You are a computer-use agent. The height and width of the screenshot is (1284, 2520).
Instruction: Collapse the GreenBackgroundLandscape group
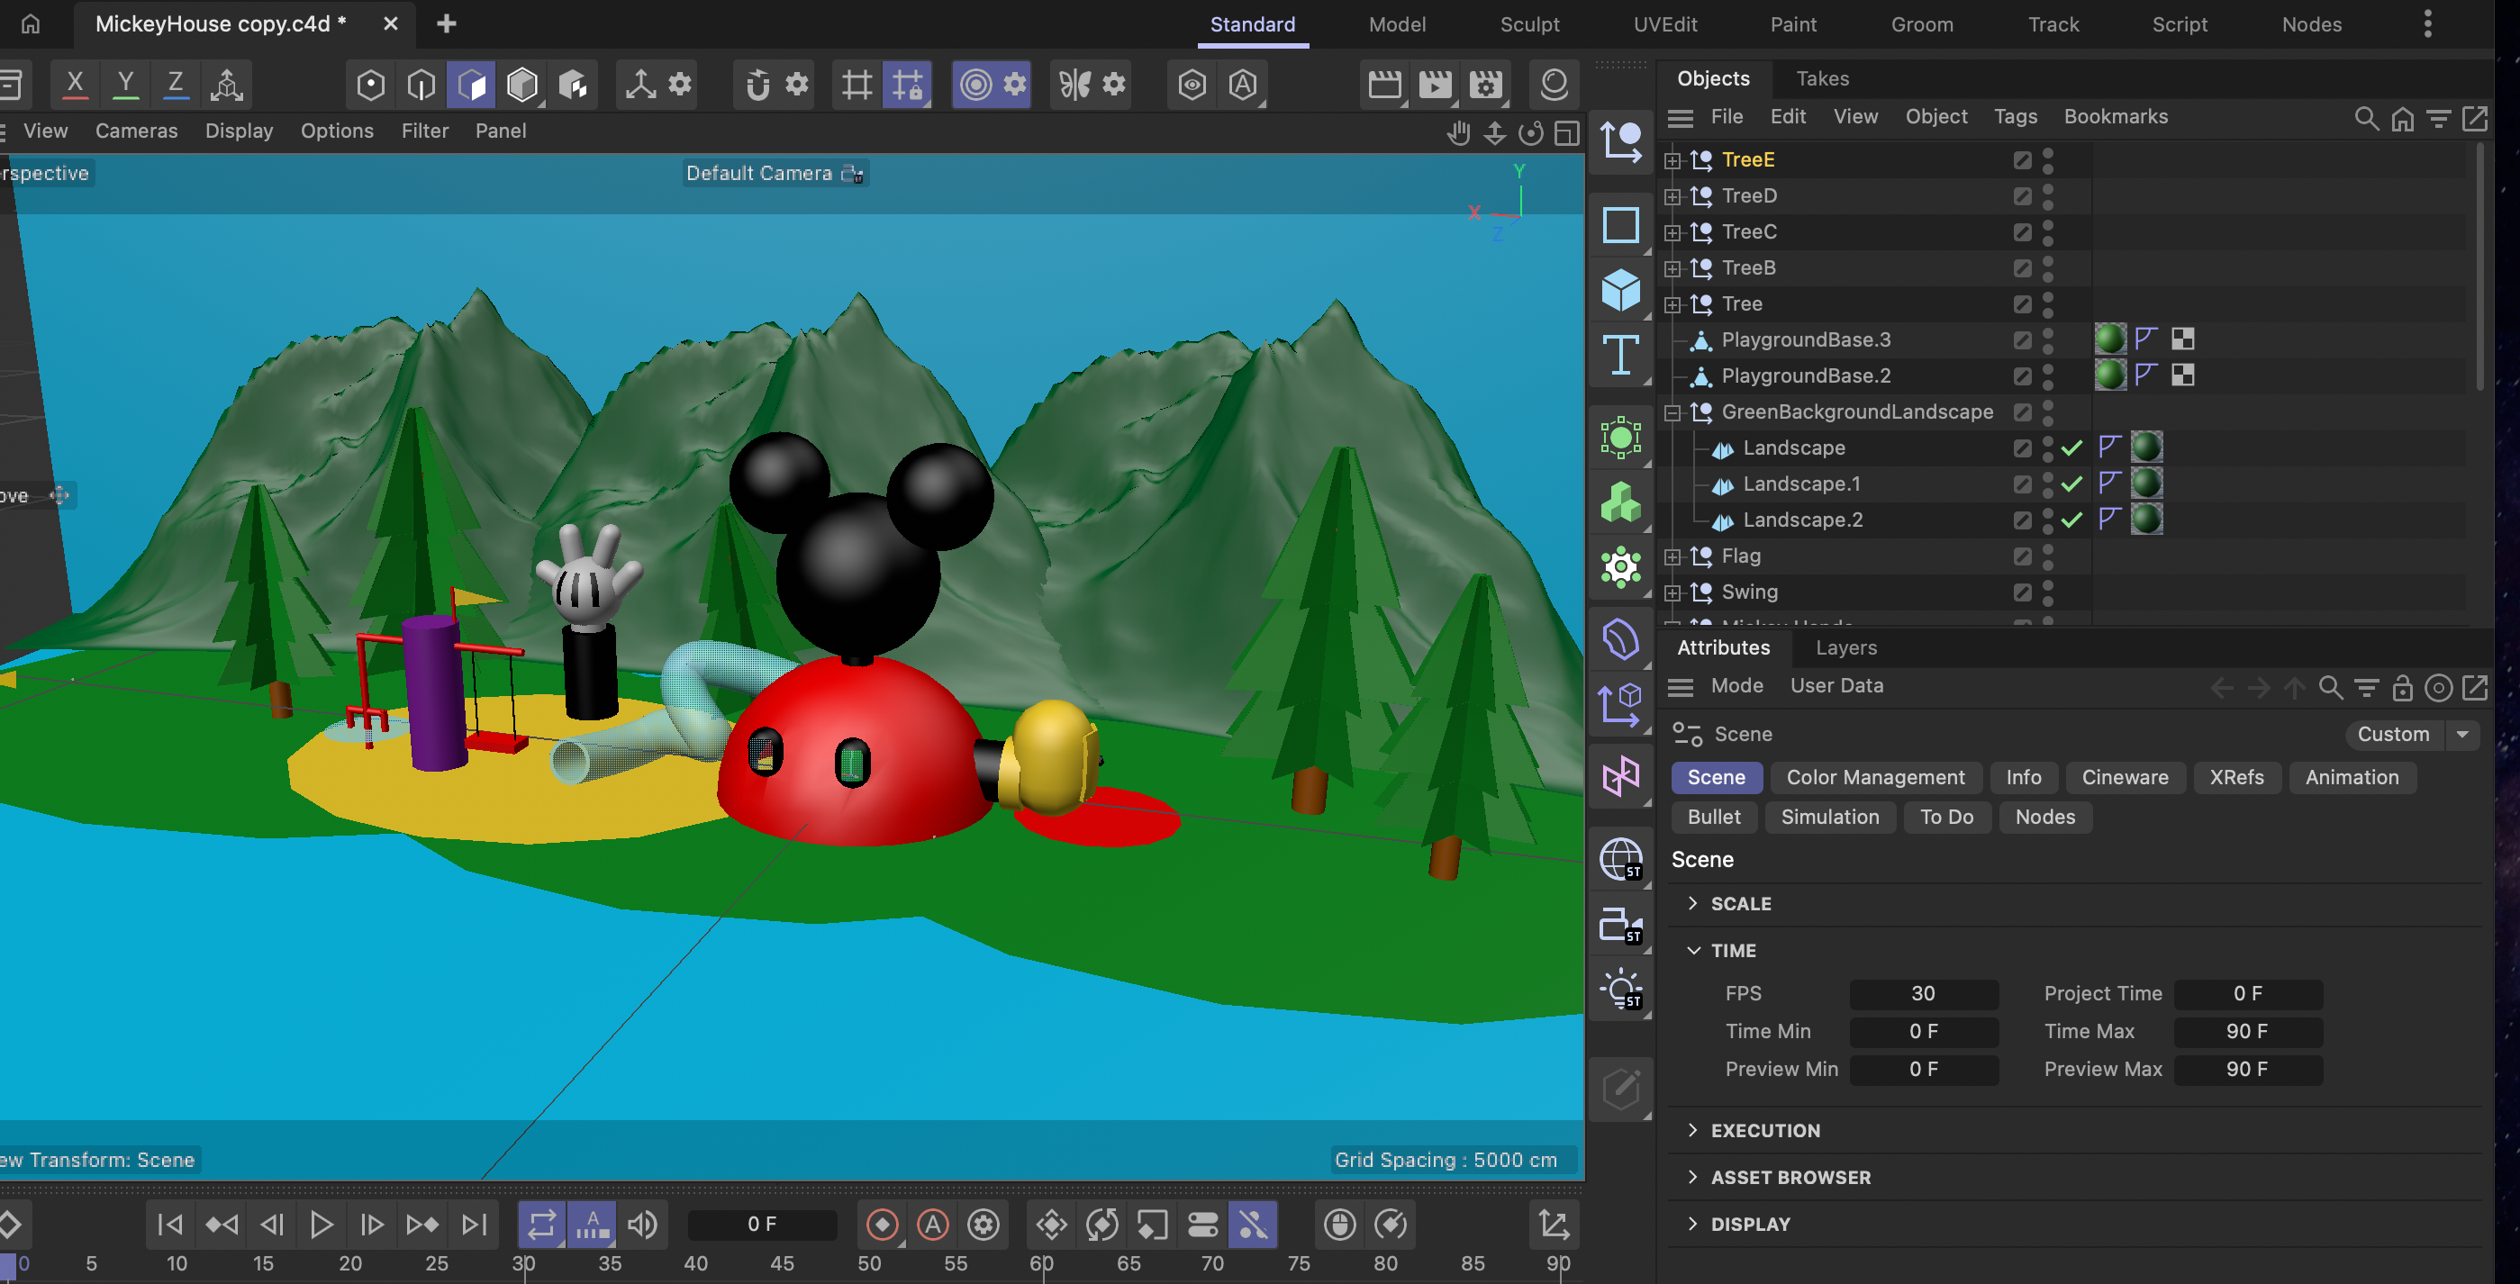1672,412
